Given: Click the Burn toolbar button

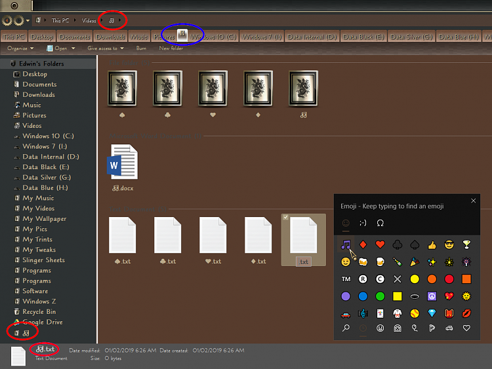Looking at the screenshot, I should click(x=141, y=49).
